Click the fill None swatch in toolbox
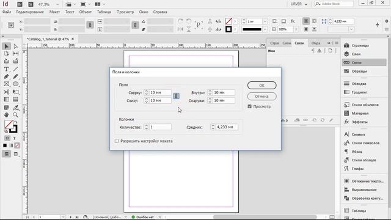Image resolution: width=391 pixels, height=220 pixels. (9, 124)
